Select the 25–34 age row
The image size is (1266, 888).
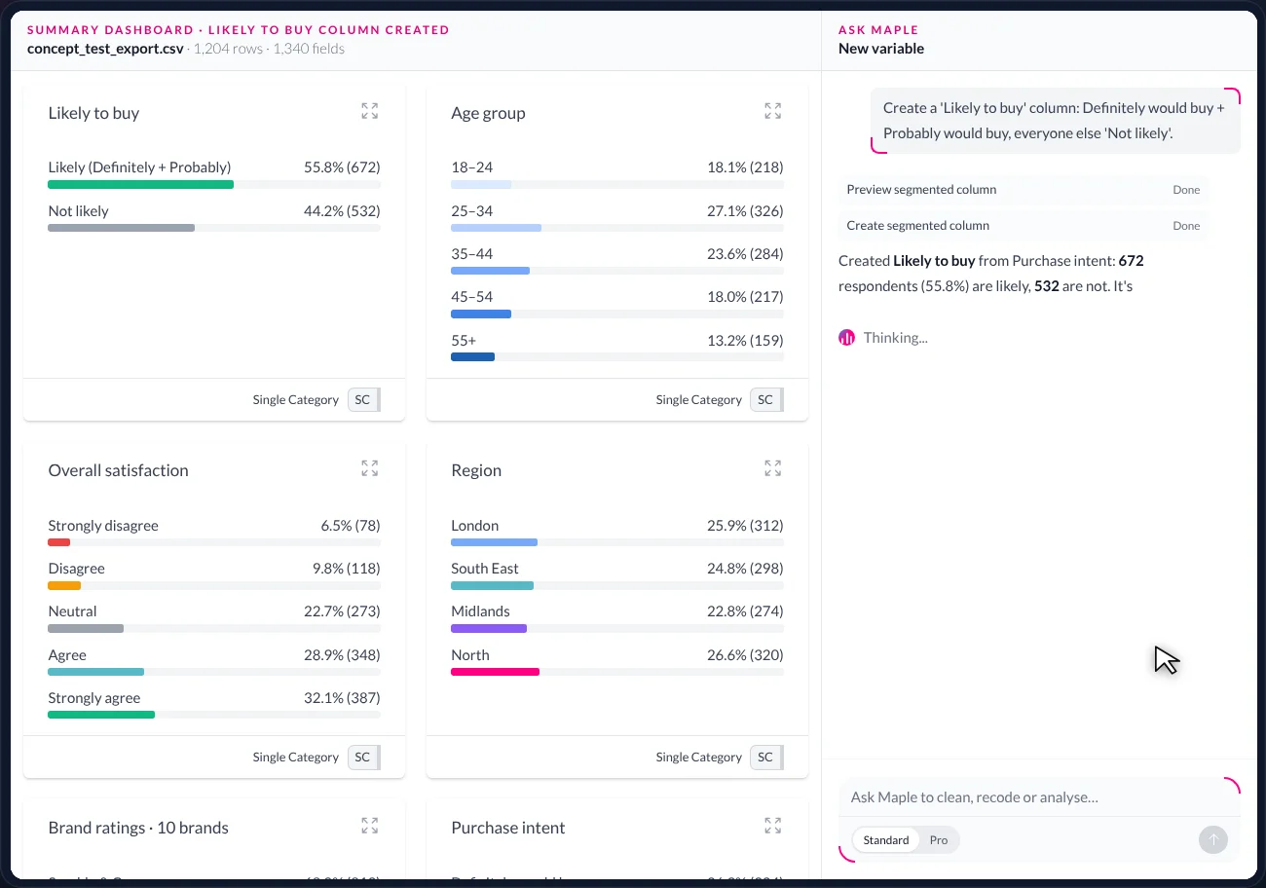(617, 218)
